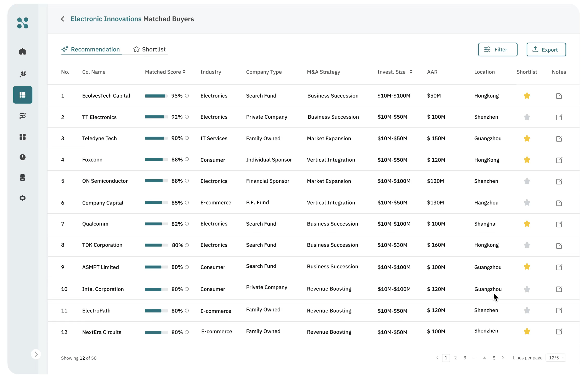Open the home icon in sidebar

pos(22,51)
